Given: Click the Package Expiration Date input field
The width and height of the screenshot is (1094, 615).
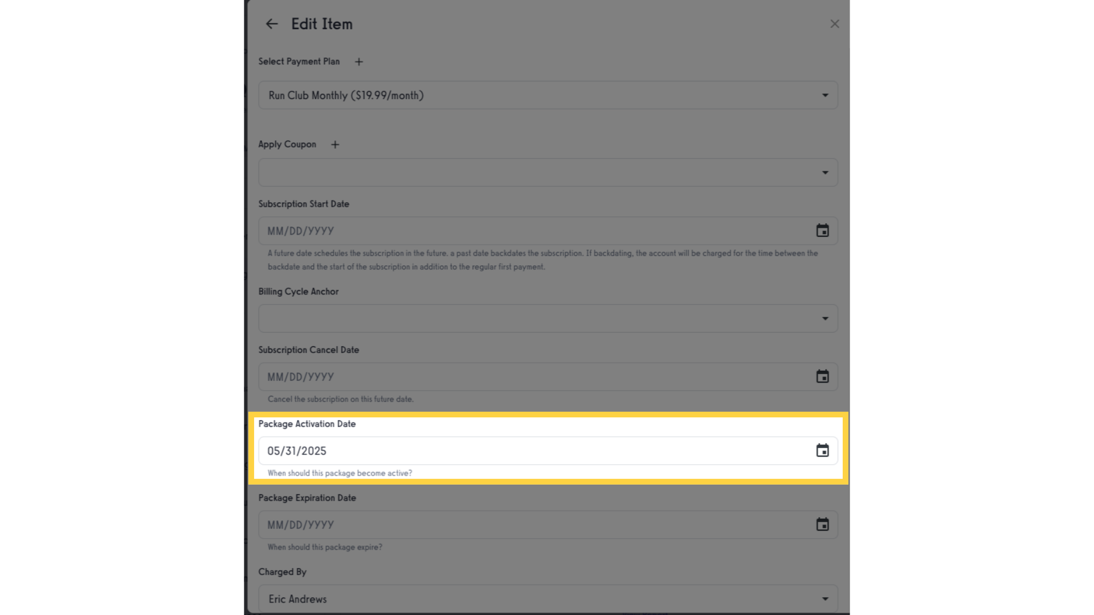Looking at the screenshot, I should click(x=536, y=524).
